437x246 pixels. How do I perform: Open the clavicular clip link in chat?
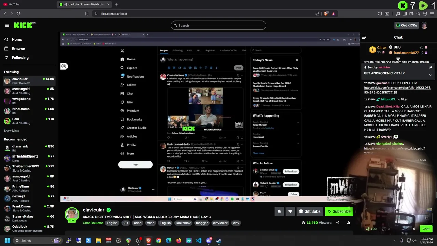[x=397, y=90]
